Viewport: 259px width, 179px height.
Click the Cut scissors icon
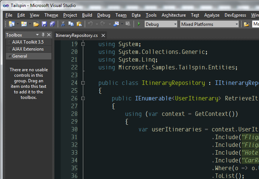(x=63, y=24)
